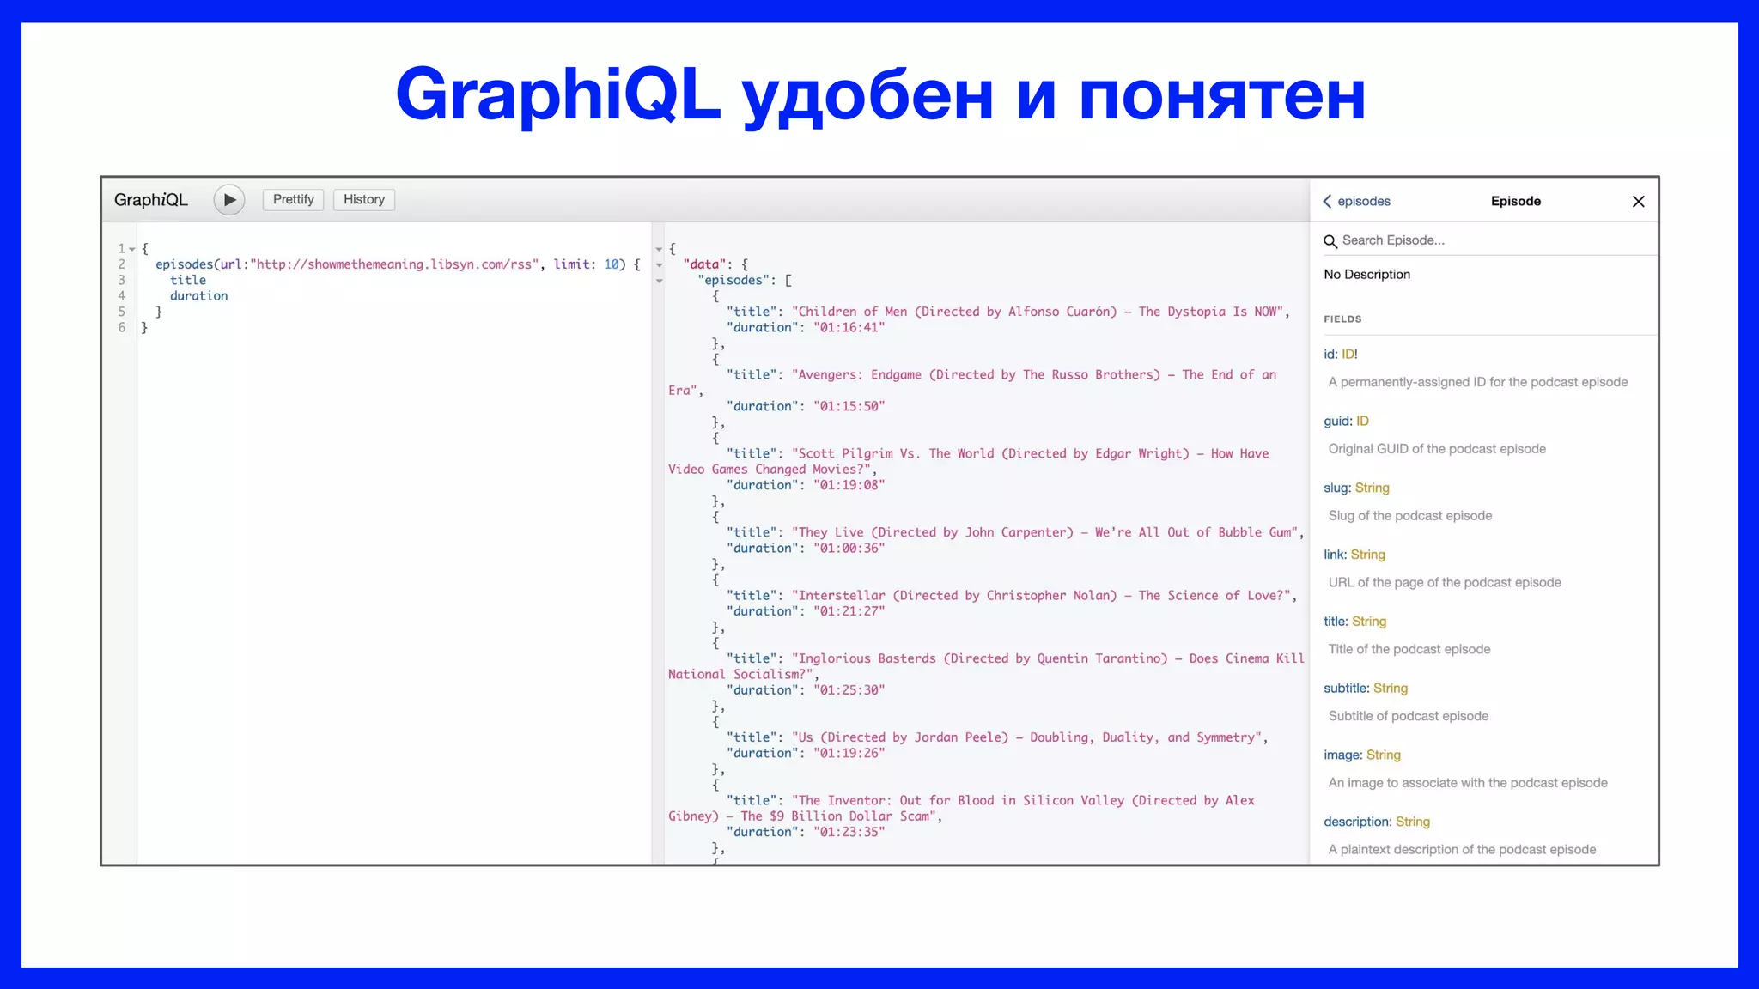Click the duration value "01:23:35"

[x=849, y=832]
